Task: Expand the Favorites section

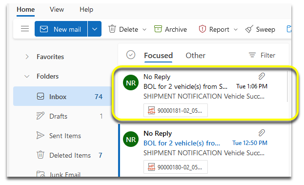Action: [27, 57]
